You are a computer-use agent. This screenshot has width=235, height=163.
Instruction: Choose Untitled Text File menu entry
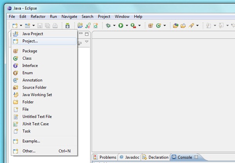click(44, 116)
